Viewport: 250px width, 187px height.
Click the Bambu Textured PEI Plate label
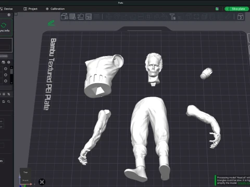(x=50, y=74)
